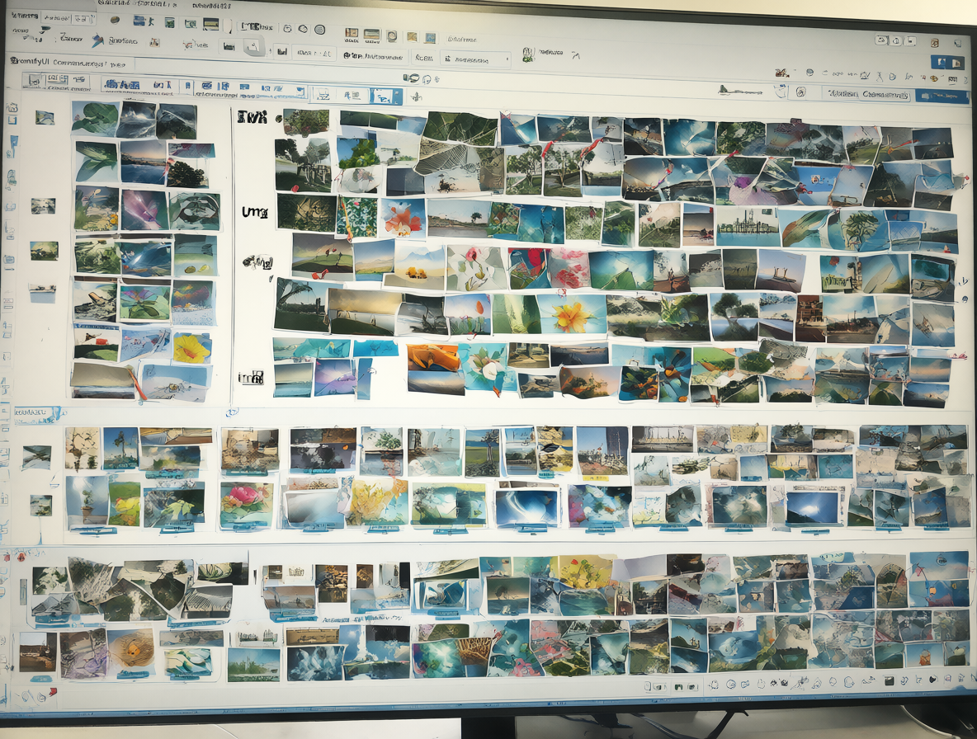This screenshot has height=739, width=977.
Task: Open the pink lotus flower photo in lower strip
Action: pyautogui.click(x=246, y=504)
